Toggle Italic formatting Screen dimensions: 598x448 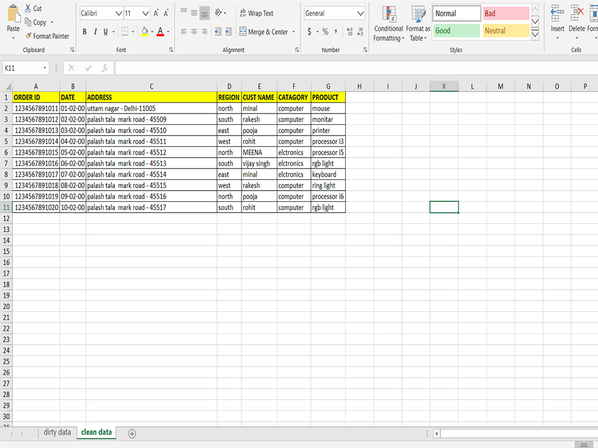(95, 32)
